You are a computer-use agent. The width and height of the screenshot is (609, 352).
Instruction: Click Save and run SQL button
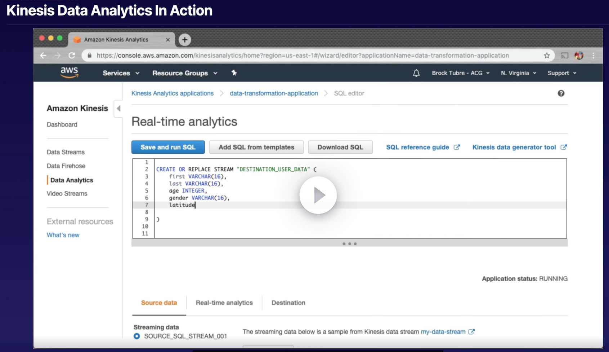tap(168, 147)
